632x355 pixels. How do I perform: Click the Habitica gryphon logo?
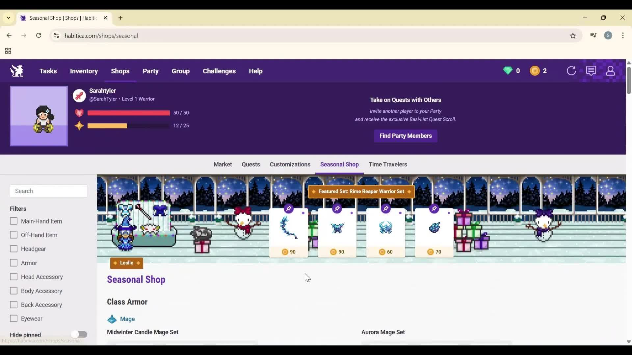[16, 71]
